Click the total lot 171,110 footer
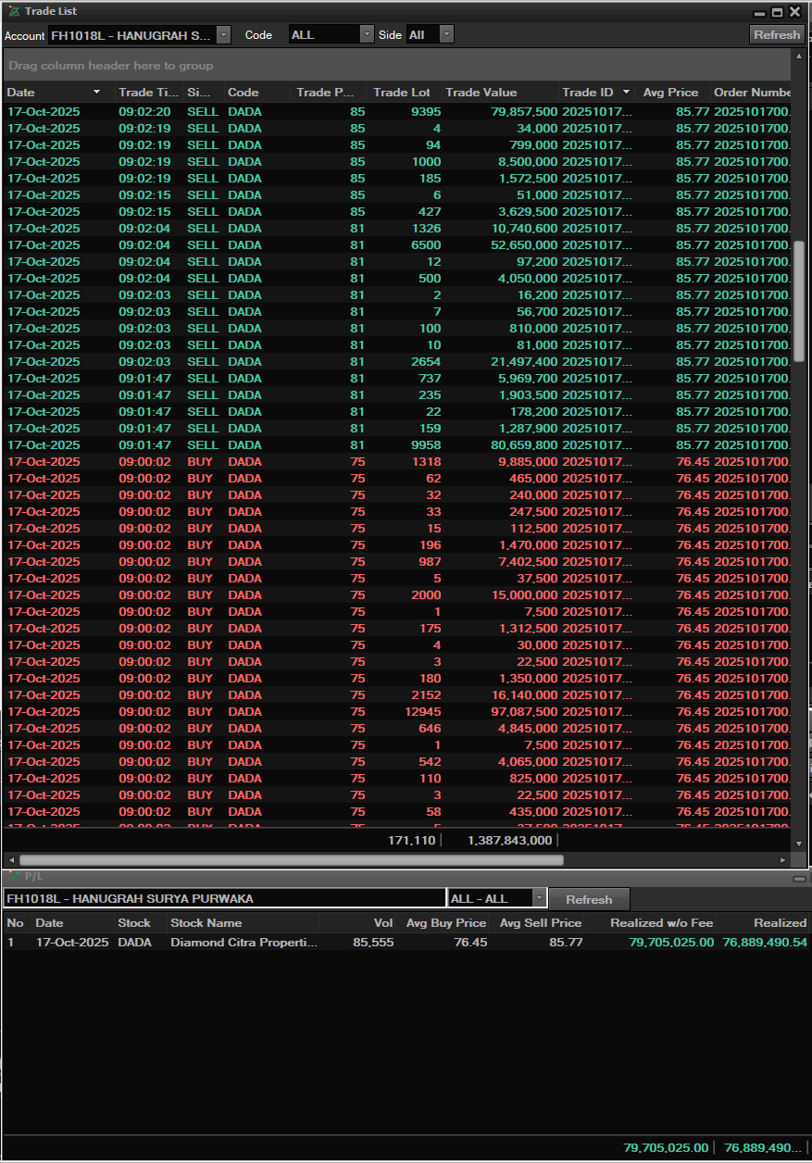The height and width of the screenshot is (1163, 812). click(411, 841)
